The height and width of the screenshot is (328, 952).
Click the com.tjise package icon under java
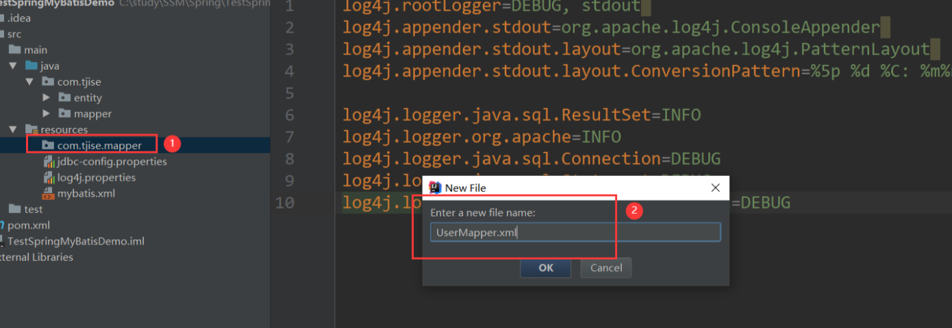[48, 81]
